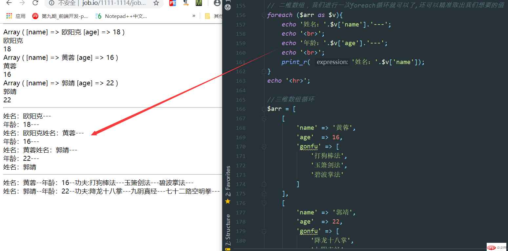Show hidden bookmarks with » chevron
This screenshot has height=251, width=508.
(194, 16)
